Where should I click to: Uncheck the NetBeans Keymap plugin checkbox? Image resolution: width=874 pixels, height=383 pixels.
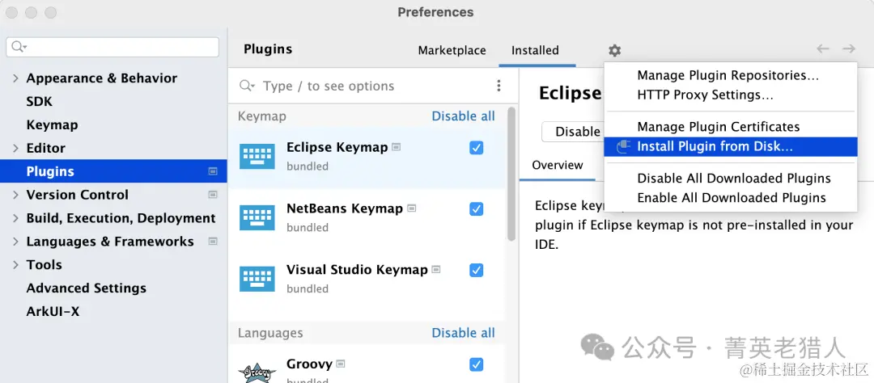(x=476, y=208)
